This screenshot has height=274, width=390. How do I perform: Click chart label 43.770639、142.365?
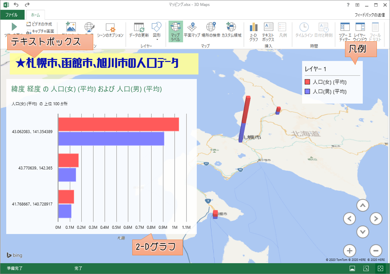(35, 168)
